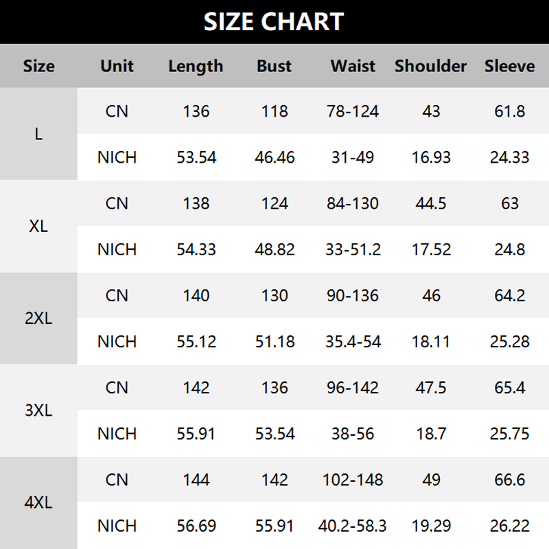Click the Shoulder column header
The height and width of the screenshot is (549, 549).
[431, 66]
